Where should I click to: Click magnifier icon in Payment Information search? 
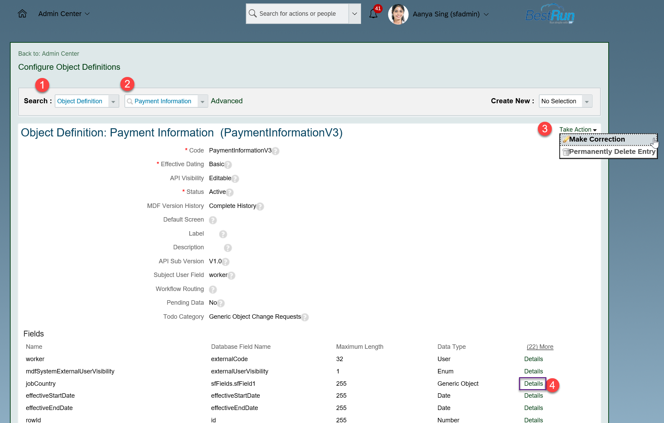[130, 101]
